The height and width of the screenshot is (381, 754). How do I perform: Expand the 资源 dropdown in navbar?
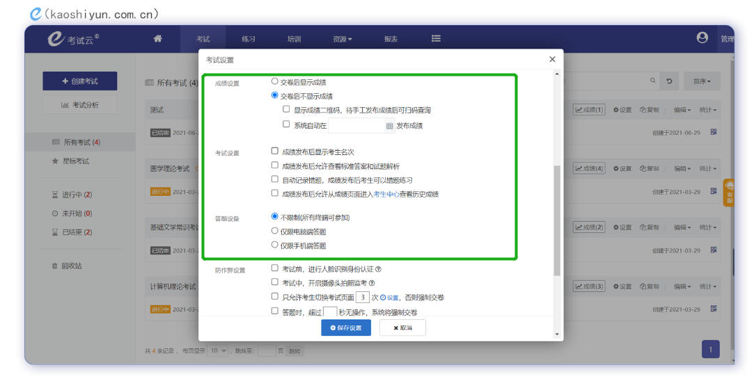(x=342, y=39)
